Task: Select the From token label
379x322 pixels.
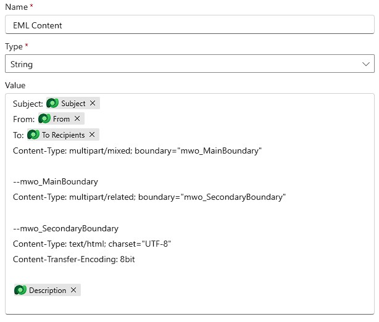Action: 61,119
